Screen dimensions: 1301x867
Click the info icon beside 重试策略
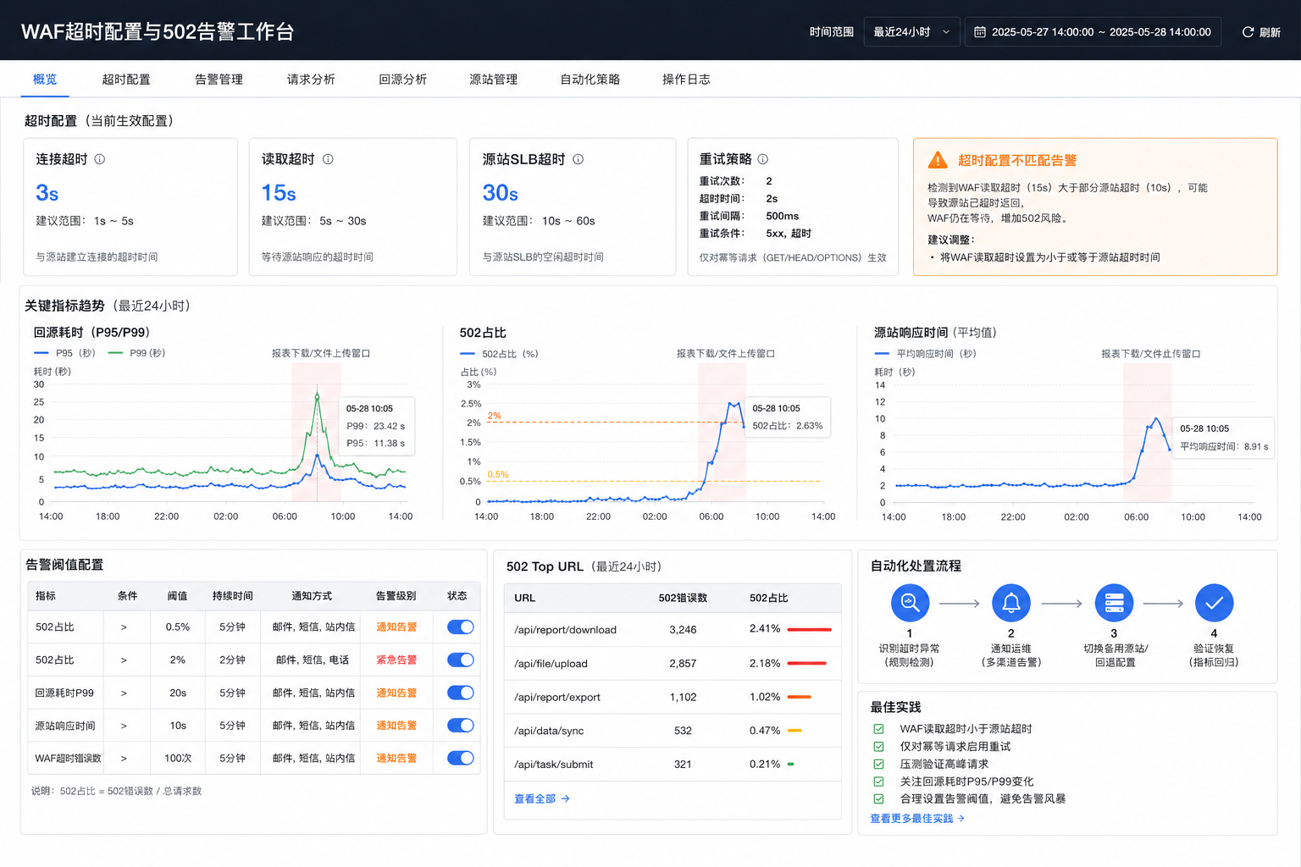click(763, 159)
